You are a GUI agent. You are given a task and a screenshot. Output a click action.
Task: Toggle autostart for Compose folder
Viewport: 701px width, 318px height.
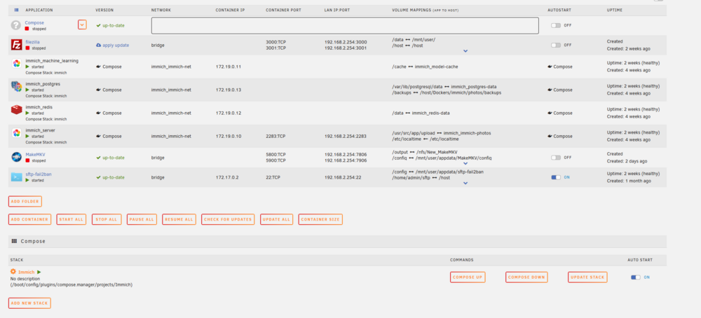[x=556, y=25]
